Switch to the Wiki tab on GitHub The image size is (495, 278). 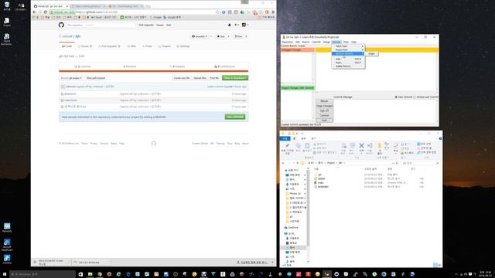(x=131, y=46)
